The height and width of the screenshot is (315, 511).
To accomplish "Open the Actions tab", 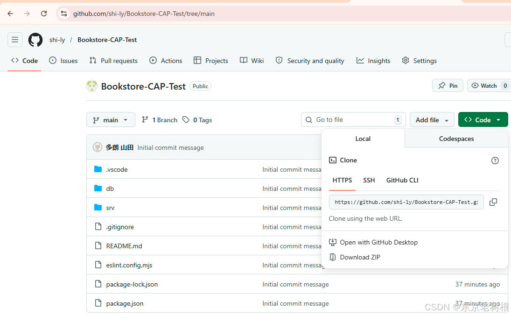I will click(166, 61).
